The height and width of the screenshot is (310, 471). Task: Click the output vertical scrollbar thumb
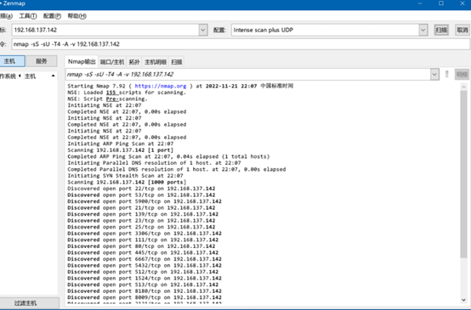point(464,174)
